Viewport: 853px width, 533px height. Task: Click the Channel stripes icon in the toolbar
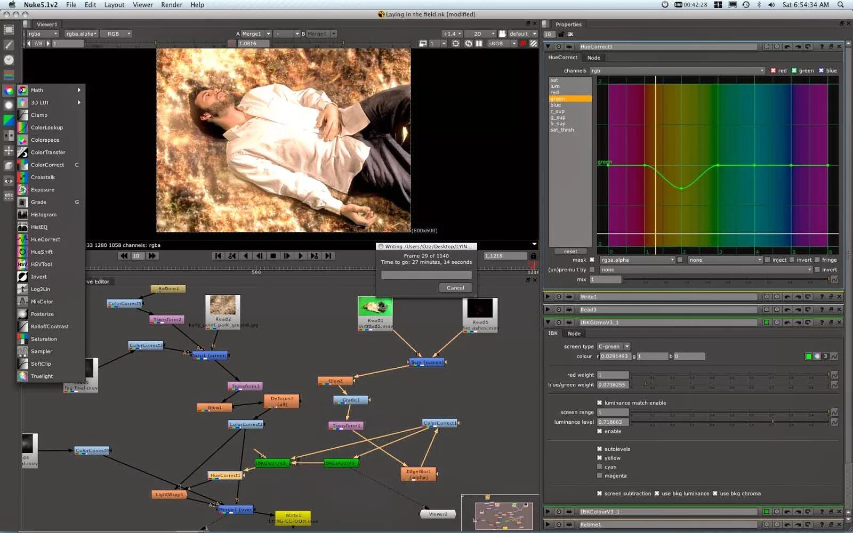pyautogui.click(x=9, y=74)
